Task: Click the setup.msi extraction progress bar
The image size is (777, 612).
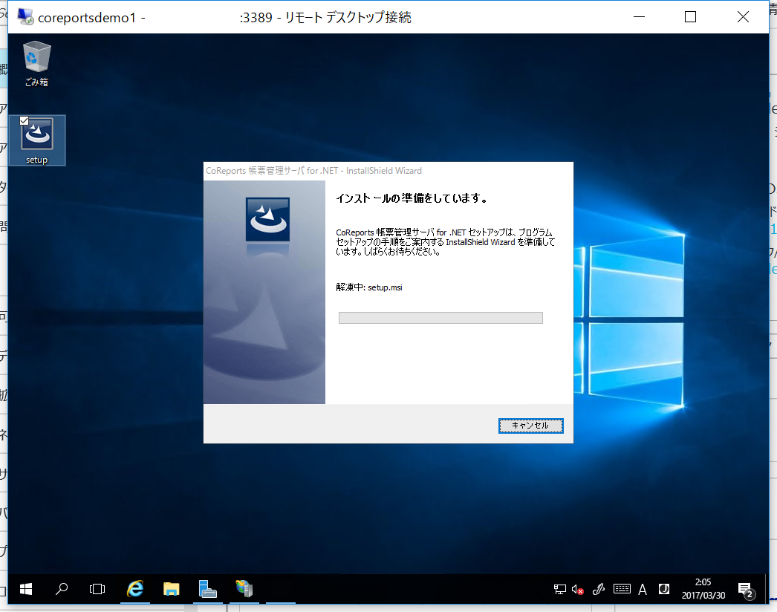Action: 440,318
